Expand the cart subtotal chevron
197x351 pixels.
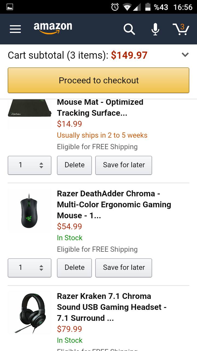pos(185,55)
